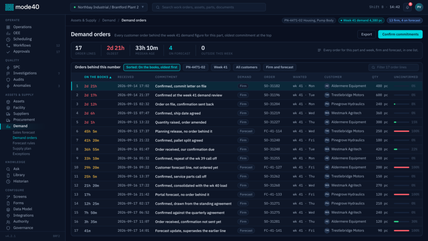Viewport: 428px width, 241px height.
Task: Click the Forecast badge on row FC-41-127
Action: (x=246, y=167)
